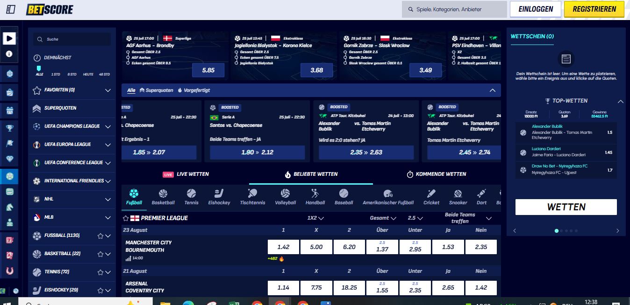Click the clock in the Windows taskbar
The height and width of the screenshot is (305, 630).
591,302
